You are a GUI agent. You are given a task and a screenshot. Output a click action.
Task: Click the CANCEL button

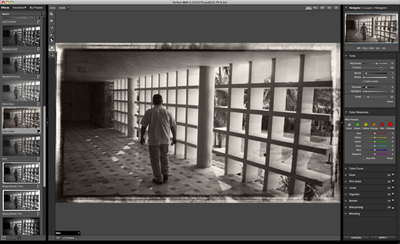[x=357, y=237]
